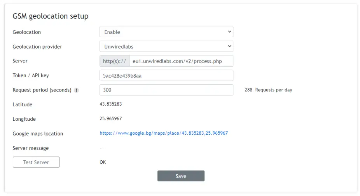The height and width of the screenshot is (196, 360).
Task: Click the OK test result text
Action: (103, 162)
